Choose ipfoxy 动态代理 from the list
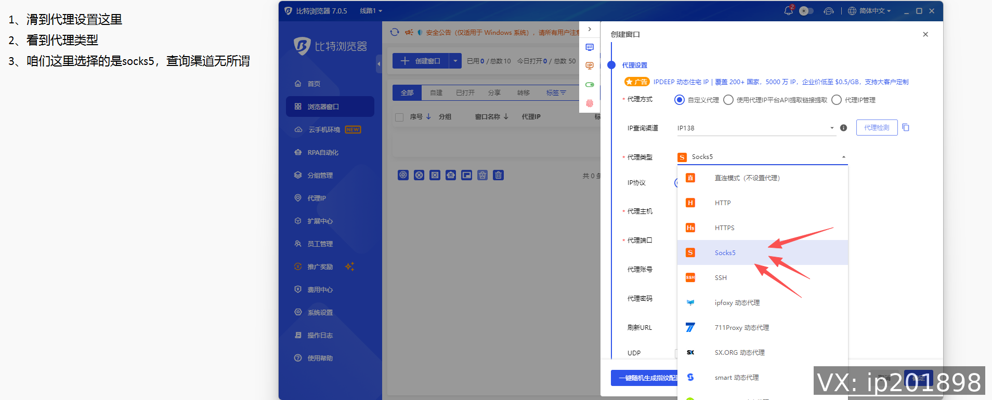This screenshot has width=992, height=400. point(763,303)
